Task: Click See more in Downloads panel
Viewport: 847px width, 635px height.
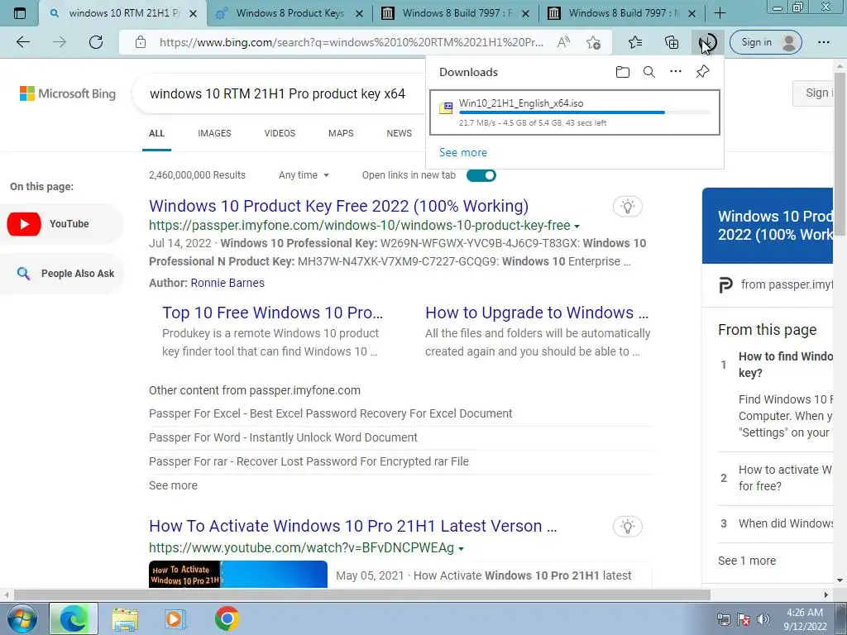Action: [x=463, y=152]
